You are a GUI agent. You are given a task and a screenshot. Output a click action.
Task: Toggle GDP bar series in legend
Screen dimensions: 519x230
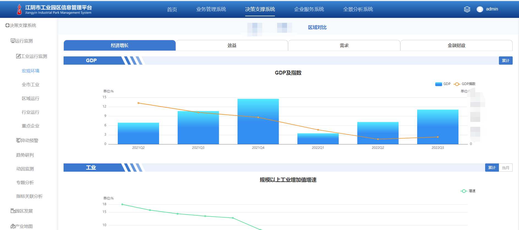point(443,84)
